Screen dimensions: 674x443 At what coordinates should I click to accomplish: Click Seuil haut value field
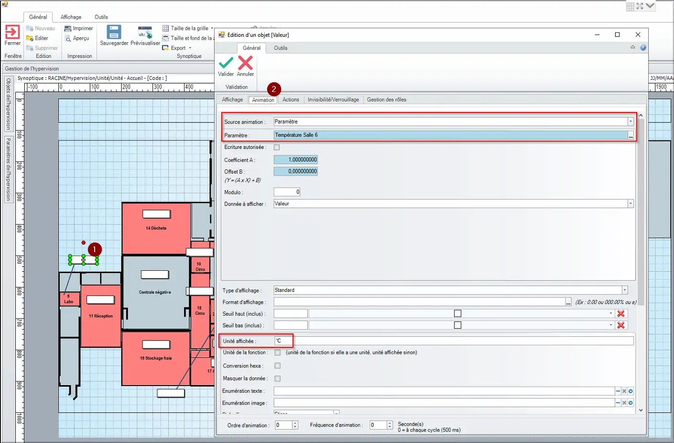point(291,314)
